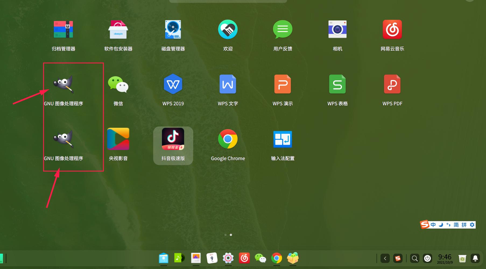The width and height of the screenshot is (486, 269).
Task: Open WPS 演示 presentation app
Action: click(283, 84)
